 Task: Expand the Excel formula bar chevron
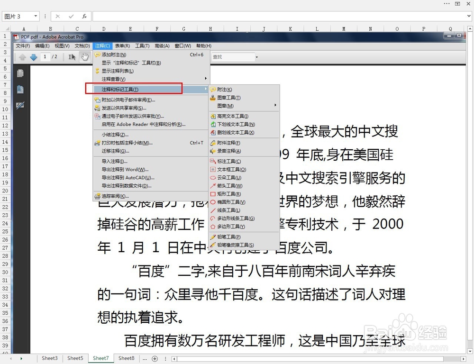469,16
